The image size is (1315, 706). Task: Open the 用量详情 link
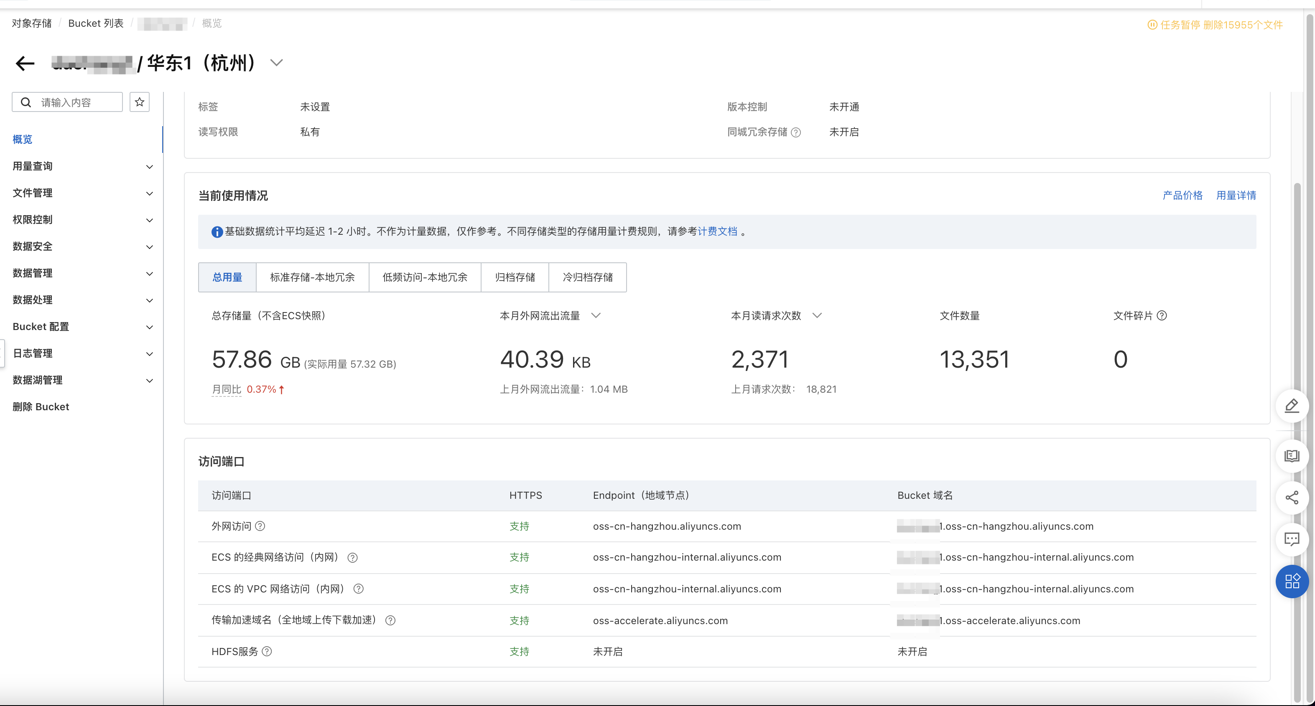coord(1236,196)
